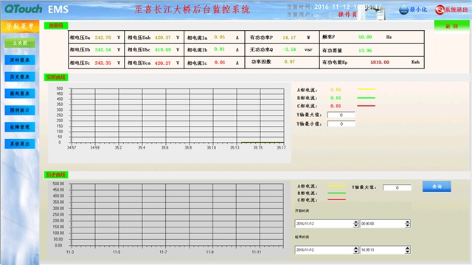This screenshot has height=265, width=472.
Task: Decrease end time with its down arrow
Action: (x=408, y=252)
